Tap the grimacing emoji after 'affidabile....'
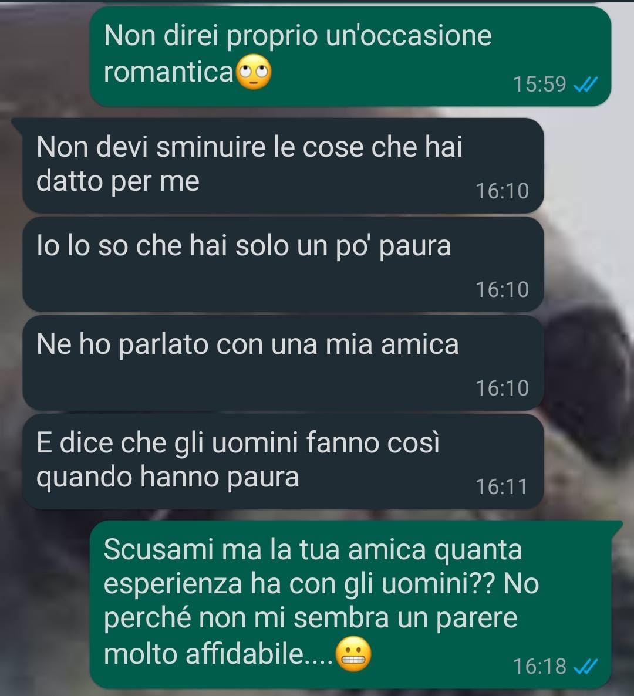The width and height of the screenshot is (634, 696). (x=353, y=655)
